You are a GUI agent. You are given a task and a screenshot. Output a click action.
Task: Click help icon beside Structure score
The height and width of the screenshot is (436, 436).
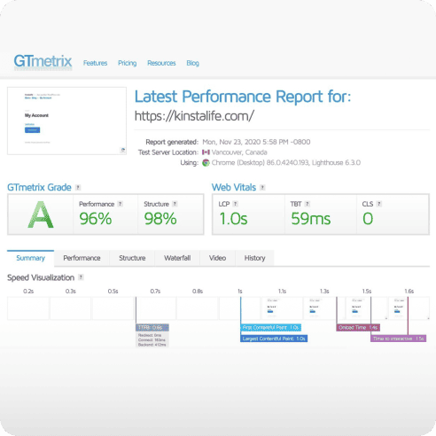point(175,204)
